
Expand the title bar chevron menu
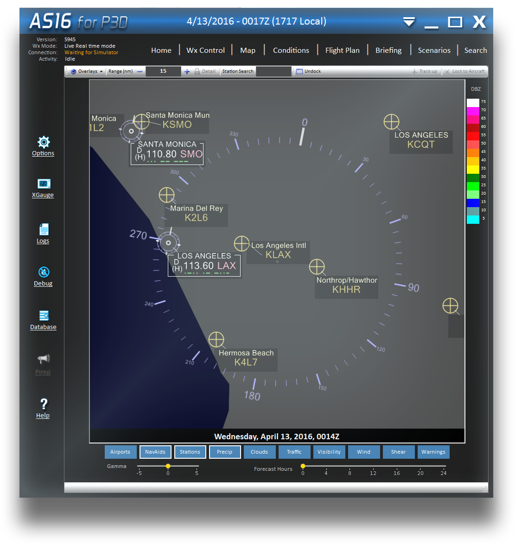(408, 22)
